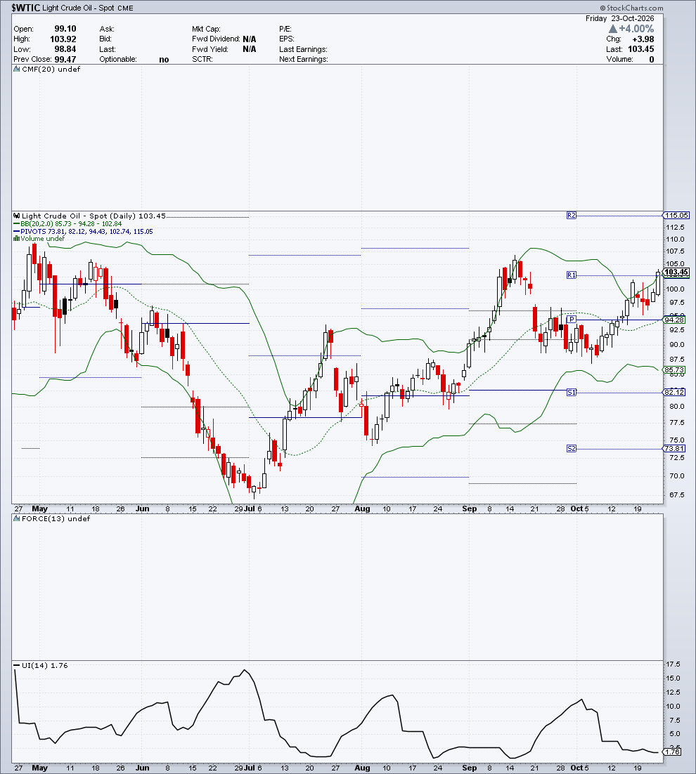Click the 12.5 tick on UI axis

coord(673,692)
